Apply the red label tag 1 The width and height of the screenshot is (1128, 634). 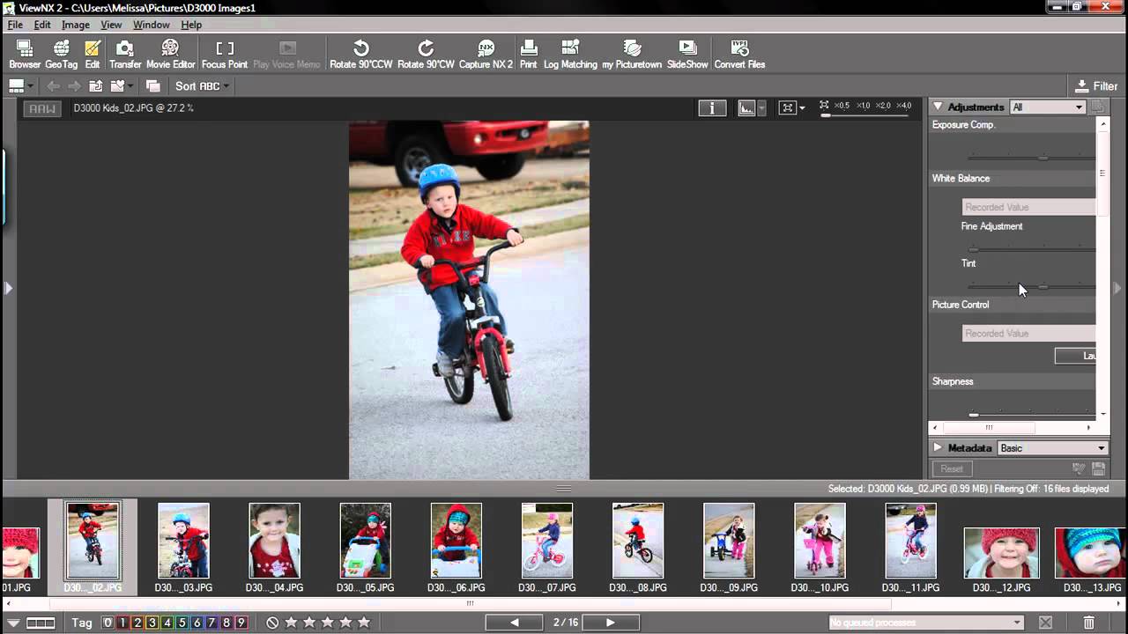coord(122,623)
